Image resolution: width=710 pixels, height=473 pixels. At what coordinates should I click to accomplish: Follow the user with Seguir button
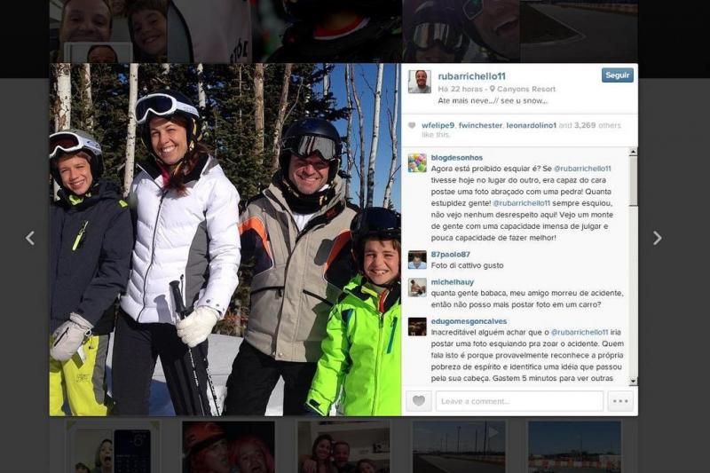(617, 75)
